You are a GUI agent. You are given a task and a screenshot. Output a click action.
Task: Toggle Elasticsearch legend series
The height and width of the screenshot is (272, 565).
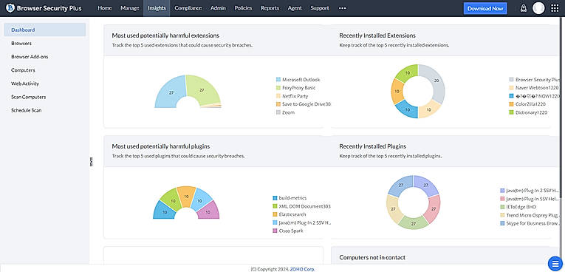pyautogui.click(x=290, y=214)
